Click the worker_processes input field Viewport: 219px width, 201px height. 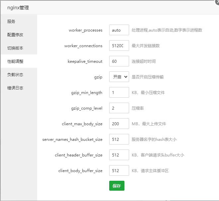[x=119, y=30]
